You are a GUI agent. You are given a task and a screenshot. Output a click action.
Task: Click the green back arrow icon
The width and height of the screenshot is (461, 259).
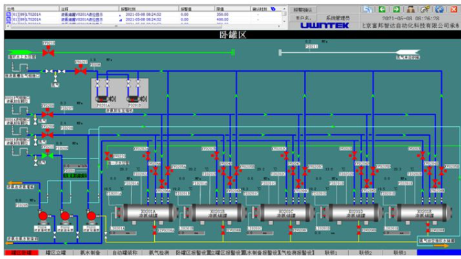coord(382,10)
